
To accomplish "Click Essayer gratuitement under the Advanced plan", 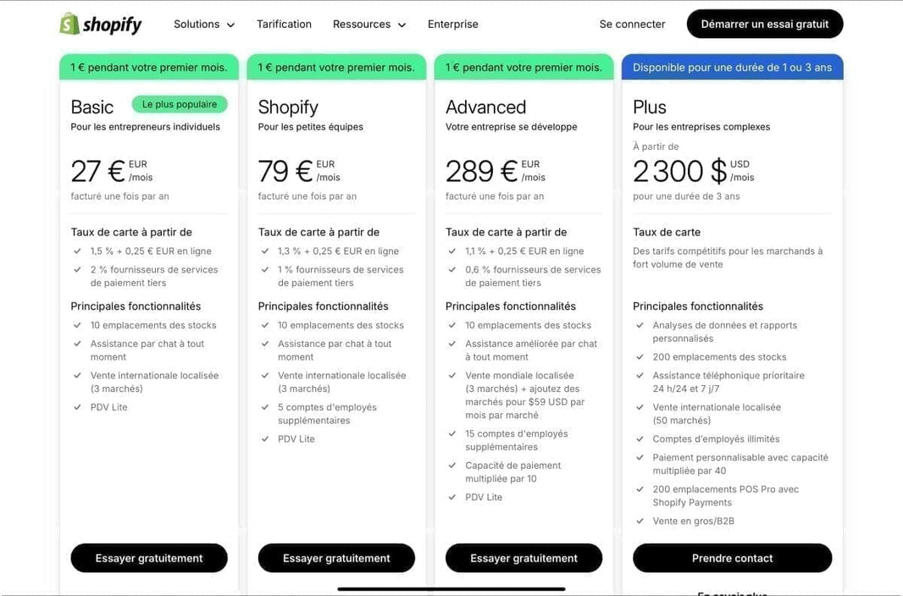I will coord(524,558).
